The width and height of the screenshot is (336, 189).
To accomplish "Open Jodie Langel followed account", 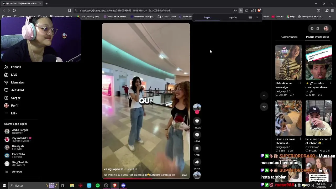I will [16, 131].
